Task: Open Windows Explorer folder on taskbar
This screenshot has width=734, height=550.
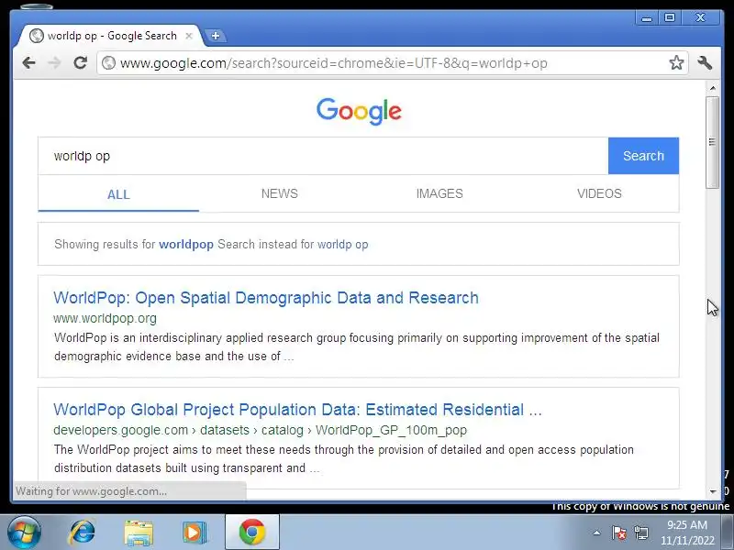Action: click(x=139, y=533)
